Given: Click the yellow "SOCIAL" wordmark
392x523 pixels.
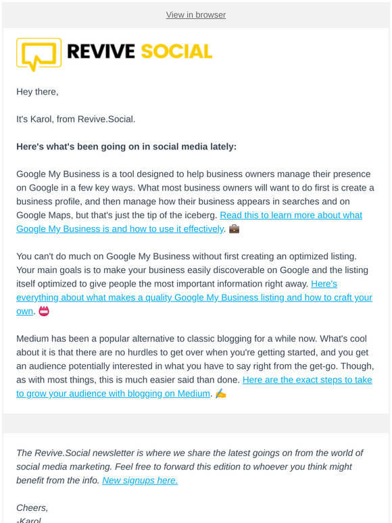Looking at the screenshot, I should tap(176, 51).
